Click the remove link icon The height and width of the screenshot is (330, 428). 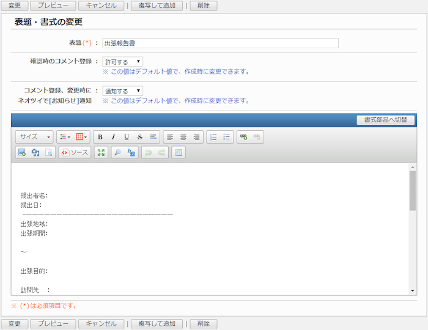tap(257, 137)
